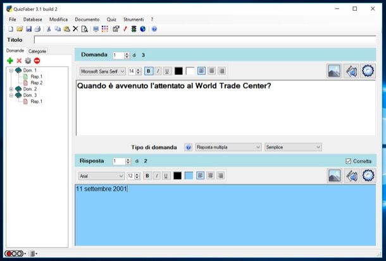386x261 pixels.
Task: Select Risp.2 under Dom. 1
Action: (x=37, y=83)
